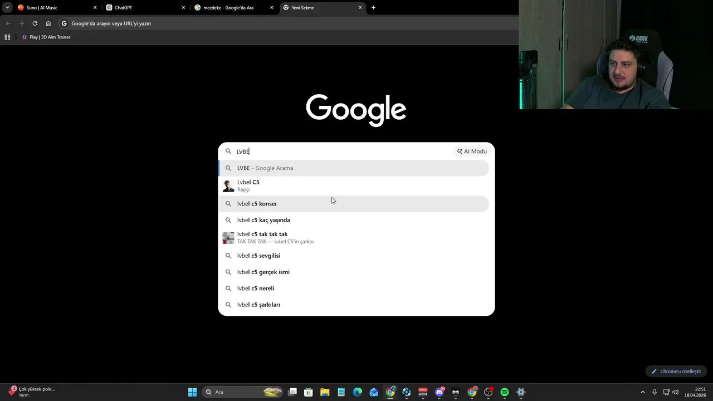Open File Explorer from the taskbar
This screenshot has height=401, width=713.
click(325, 392)
